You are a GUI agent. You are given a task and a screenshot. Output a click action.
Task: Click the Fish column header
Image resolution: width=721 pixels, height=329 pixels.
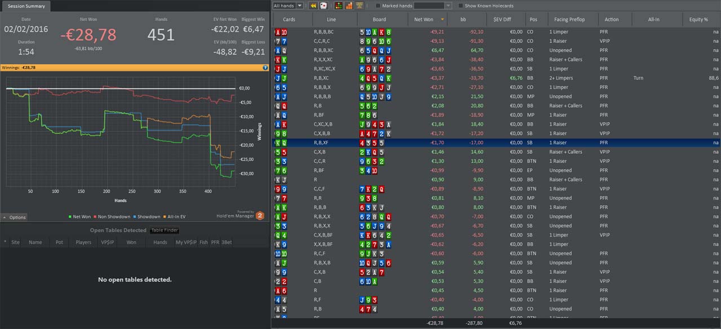click(x=203, y=242)
